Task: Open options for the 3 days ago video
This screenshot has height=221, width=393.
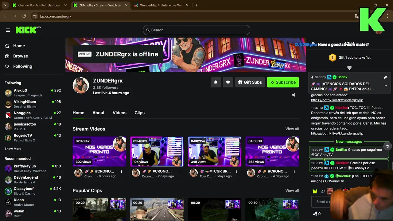Action: 237,172
